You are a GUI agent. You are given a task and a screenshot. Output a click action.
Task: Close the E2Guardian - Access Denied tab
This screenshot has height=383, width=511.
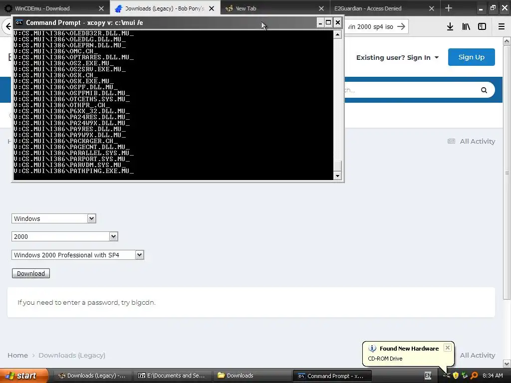432,8
